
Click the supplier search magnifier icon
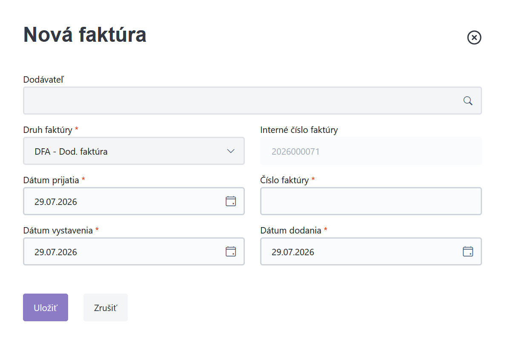click(468, 101)
